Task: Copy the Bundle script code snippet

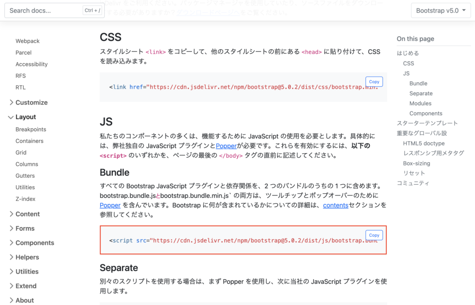Action: point(374,235)
